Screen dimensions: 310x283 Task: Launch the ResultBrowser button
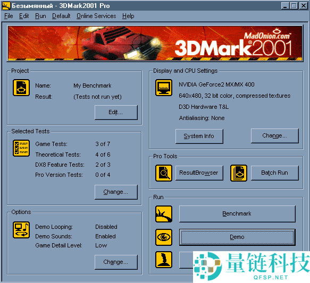(199, 173)
